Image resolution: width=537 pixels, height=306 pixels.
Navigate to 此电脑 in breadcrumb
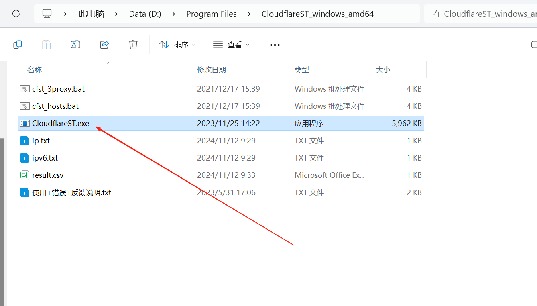coord(92,14)
